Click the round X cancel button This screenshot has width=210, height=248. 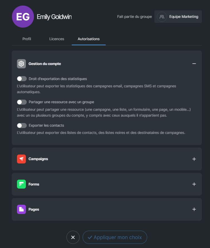coord(73,237)
